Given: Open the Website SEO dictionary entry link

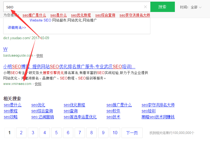Looking at the screenshot, I should (40, 20).
